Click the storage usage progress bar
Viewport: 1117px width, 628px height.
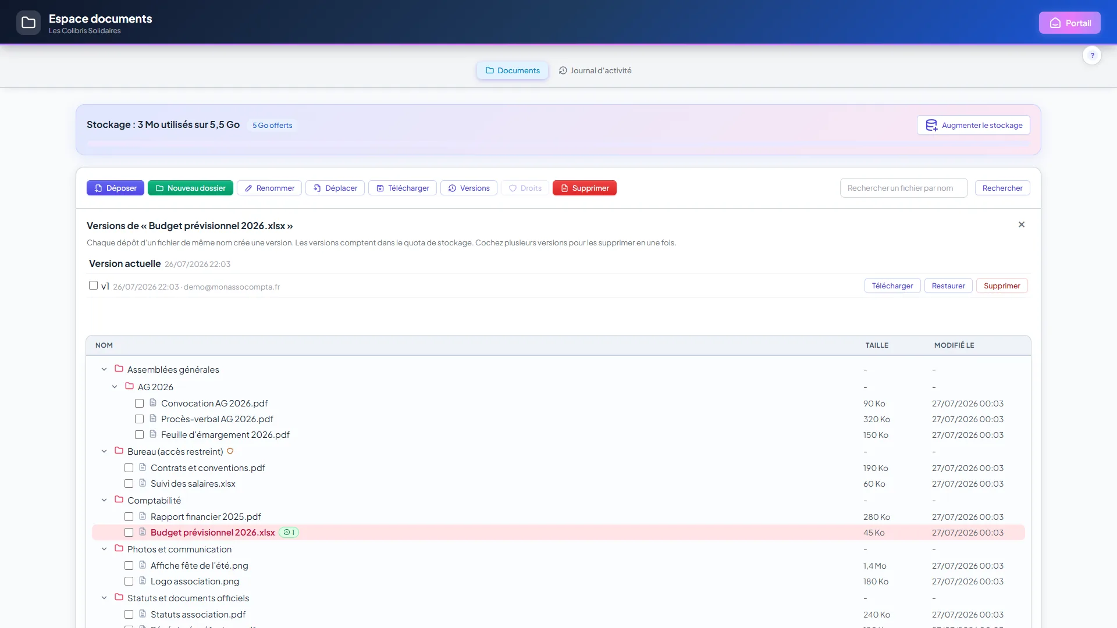pos(558,143)
